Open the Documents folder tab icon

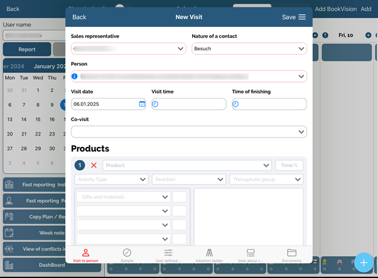pos(291,255)
